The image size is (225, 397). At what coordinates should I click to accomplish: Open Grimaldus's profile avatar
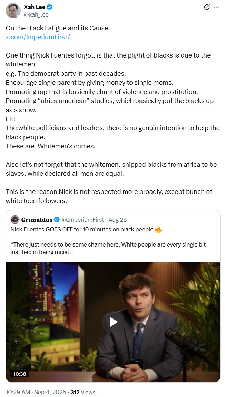pos(14,219)
